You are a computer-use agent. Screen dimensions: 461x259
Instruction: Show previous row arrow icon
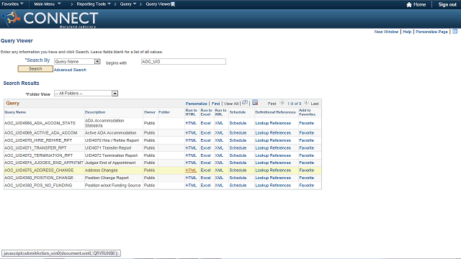282,103
